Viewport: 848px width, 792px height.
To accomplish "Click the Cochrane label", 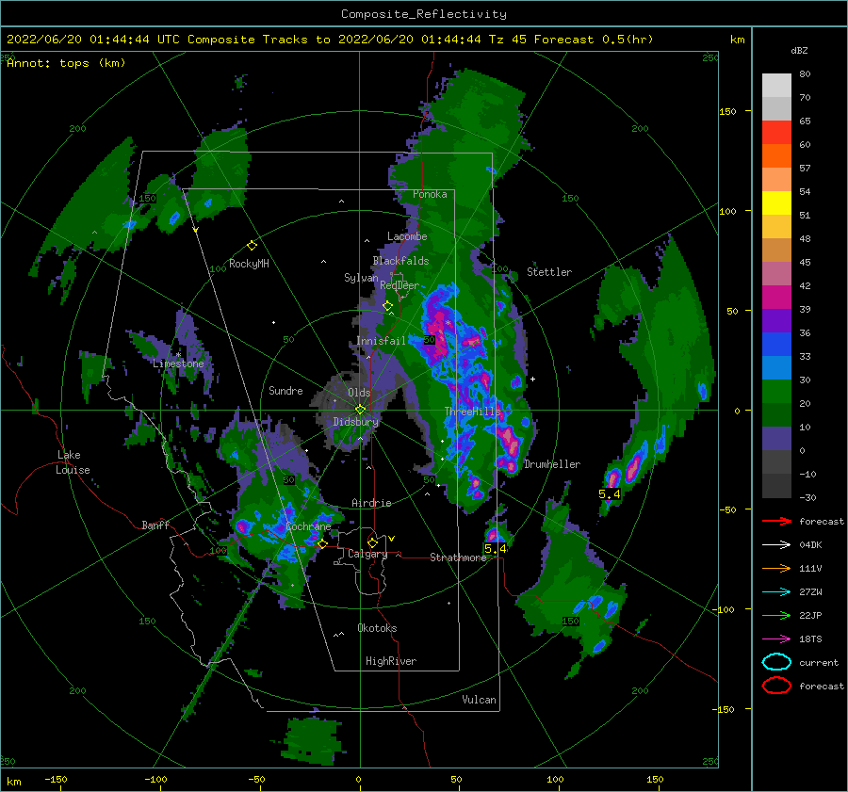I will 308,526.
